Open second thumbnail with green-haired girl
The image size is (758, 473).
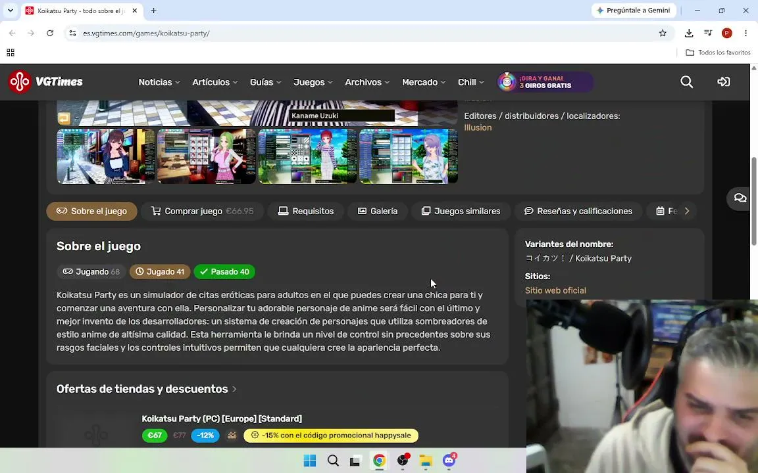pyautogui.click(x=207, y=156)
